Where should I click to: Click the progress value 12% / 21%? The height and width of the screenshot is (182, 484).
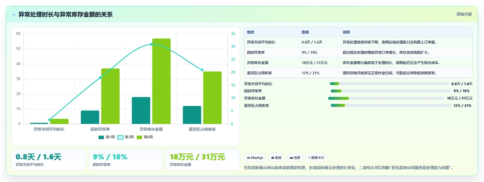point(462,106)
